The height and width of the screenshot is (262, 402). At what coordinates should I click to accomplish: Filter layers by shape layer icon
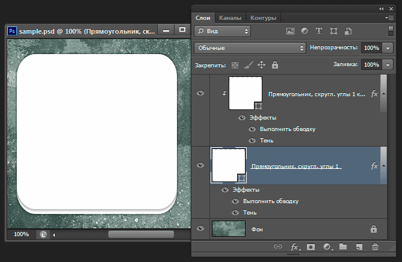[333, 31]
